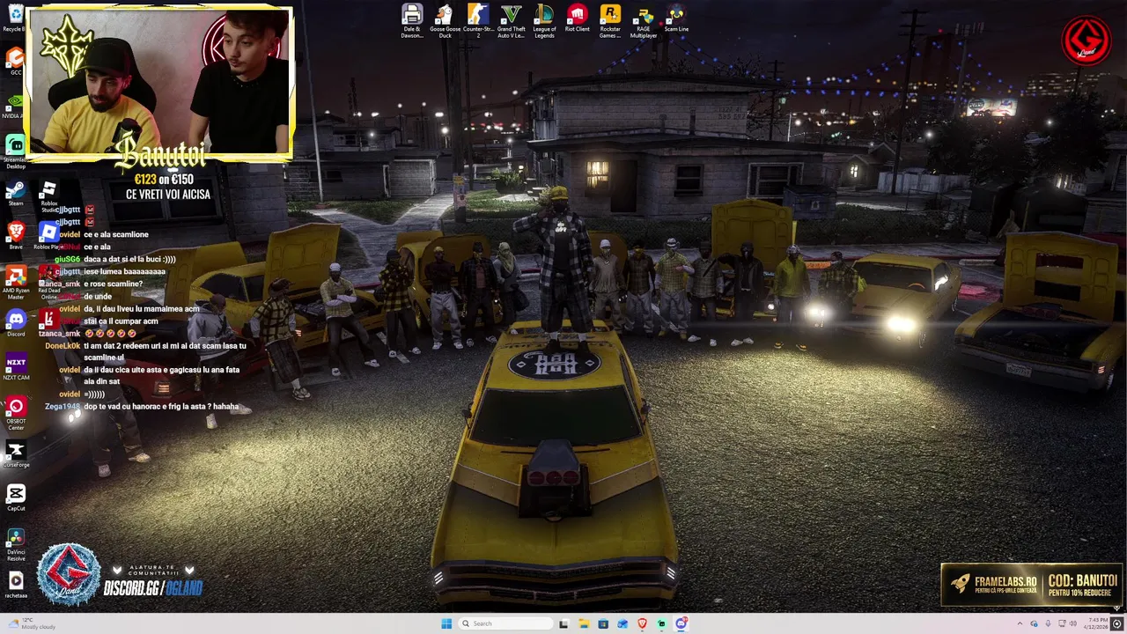Open the Roblox Player desktop shortcut

[x=48, y=235]
